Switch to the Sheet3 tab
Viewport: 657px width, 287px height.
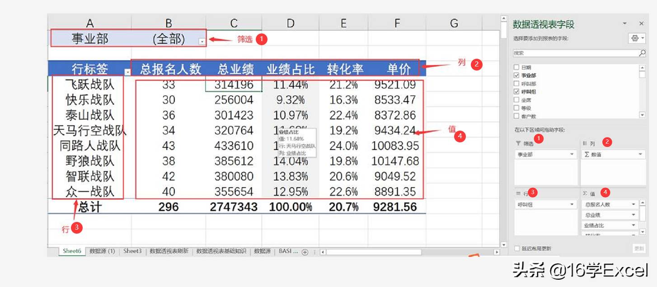tap(132, 251)
